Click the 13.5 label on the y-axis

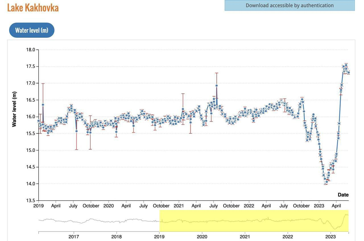pos(30,200)
